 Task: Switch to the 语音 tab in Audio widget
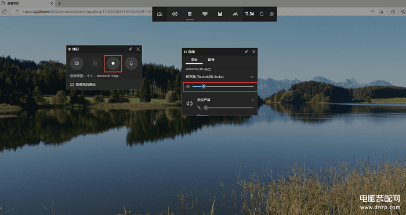211,60
